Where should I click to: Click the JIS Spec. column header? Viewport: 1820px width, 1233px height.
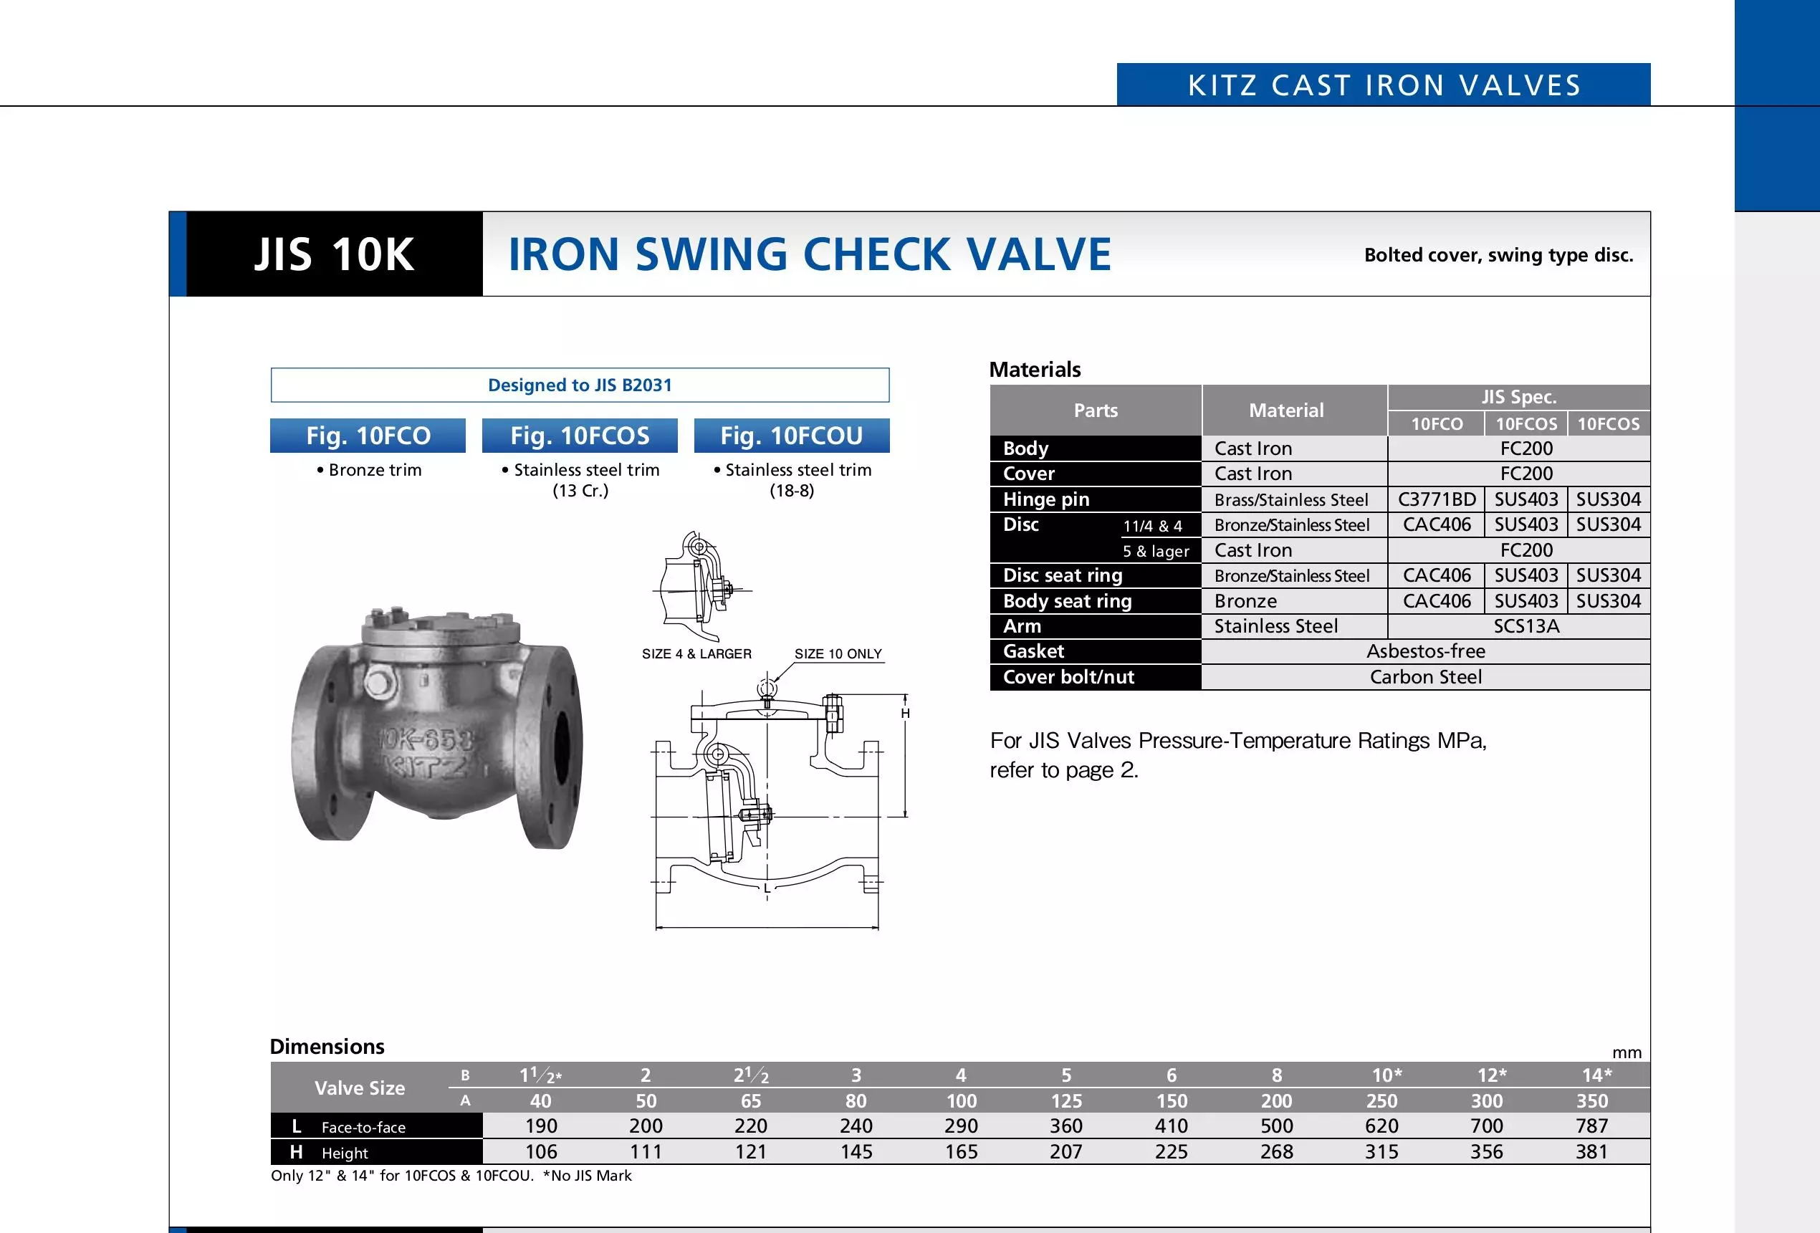point(1518,397)
